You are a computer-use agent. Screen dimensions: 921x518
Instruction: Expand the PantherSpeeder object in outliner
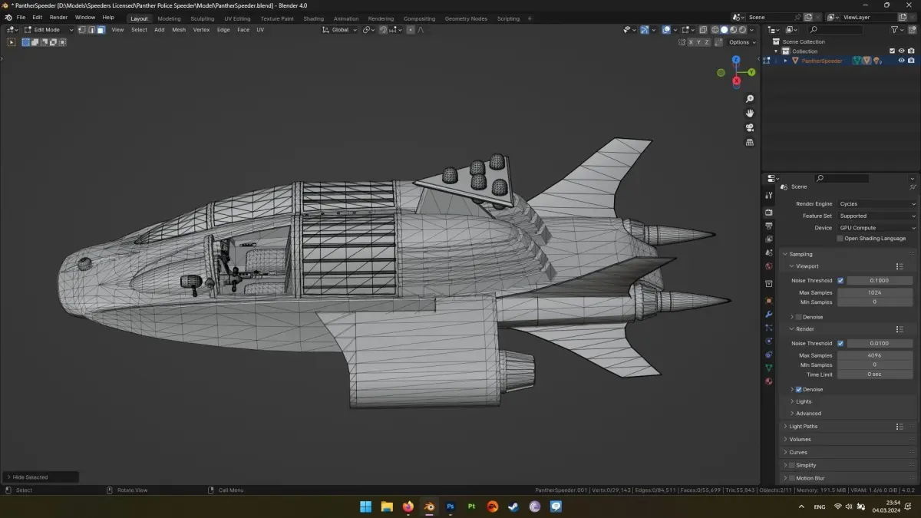[x=785, y=61]
